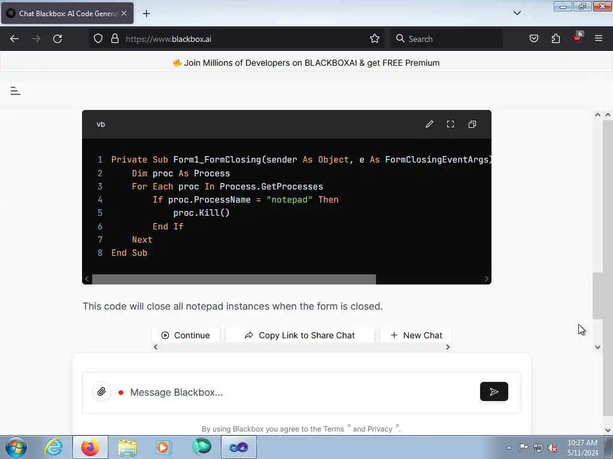613x459 pixels.
Task: Open the Windows Start menu
Action: [x=16, y=447]
